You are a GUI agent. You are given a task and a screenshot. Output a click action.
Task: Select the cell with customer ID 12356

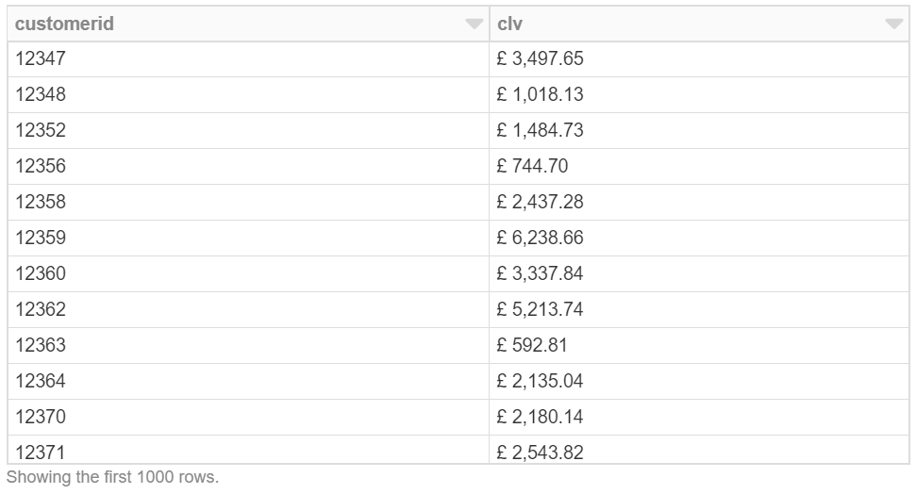click(42, 166)
